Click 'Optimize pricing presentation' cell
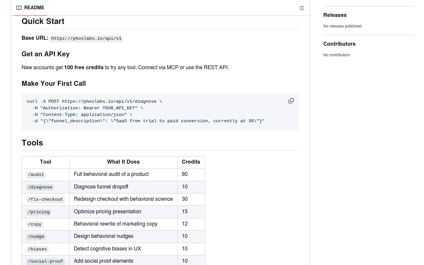Viewport: 424px width, 265px height. [x=123, y=212]
